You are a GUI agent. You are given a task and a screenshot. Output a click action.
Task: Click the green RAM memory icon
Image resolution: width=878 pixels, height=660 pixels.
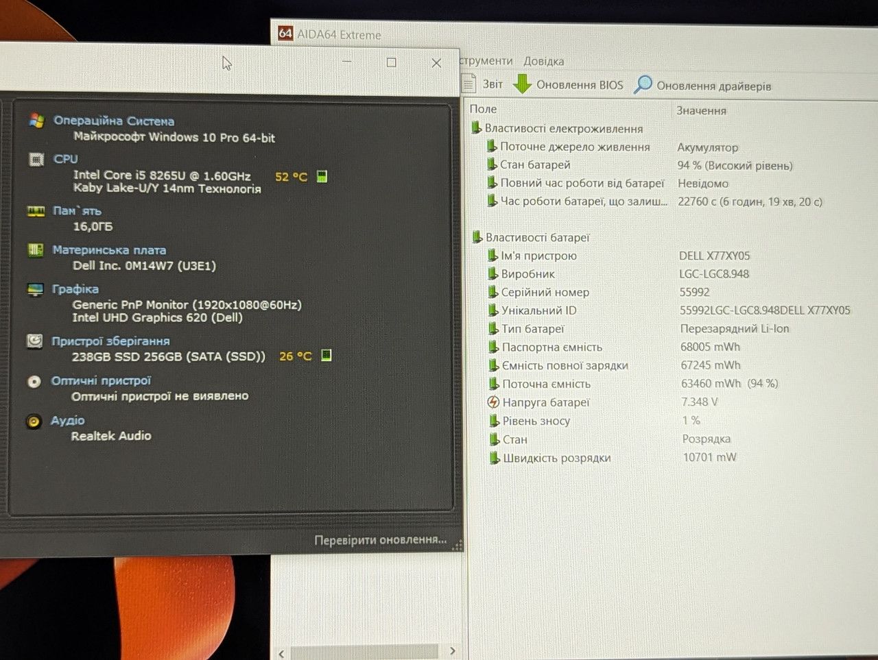(36, 211)
